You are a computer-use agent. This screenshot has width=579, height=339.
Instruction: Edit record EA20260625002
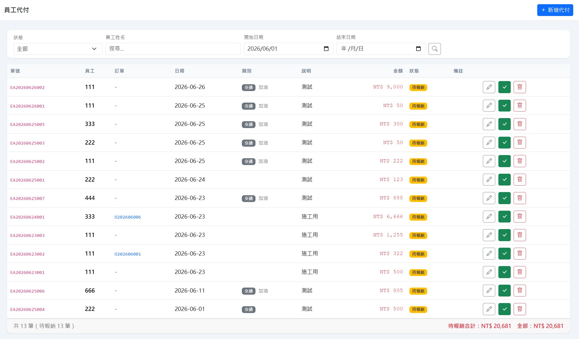point(489,161)
